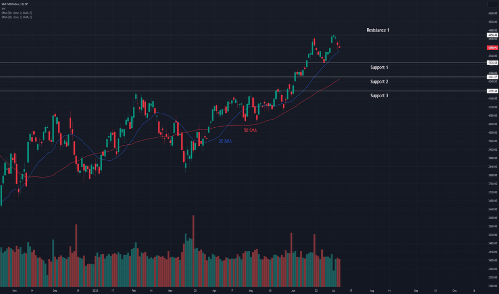Click the 3600.00 price scale label
Viewport: 499px width, 294px height.
tap(493, 218)
